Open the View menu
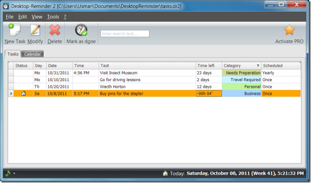The height and width of the screenshot is (183, 311). point(37,17)
